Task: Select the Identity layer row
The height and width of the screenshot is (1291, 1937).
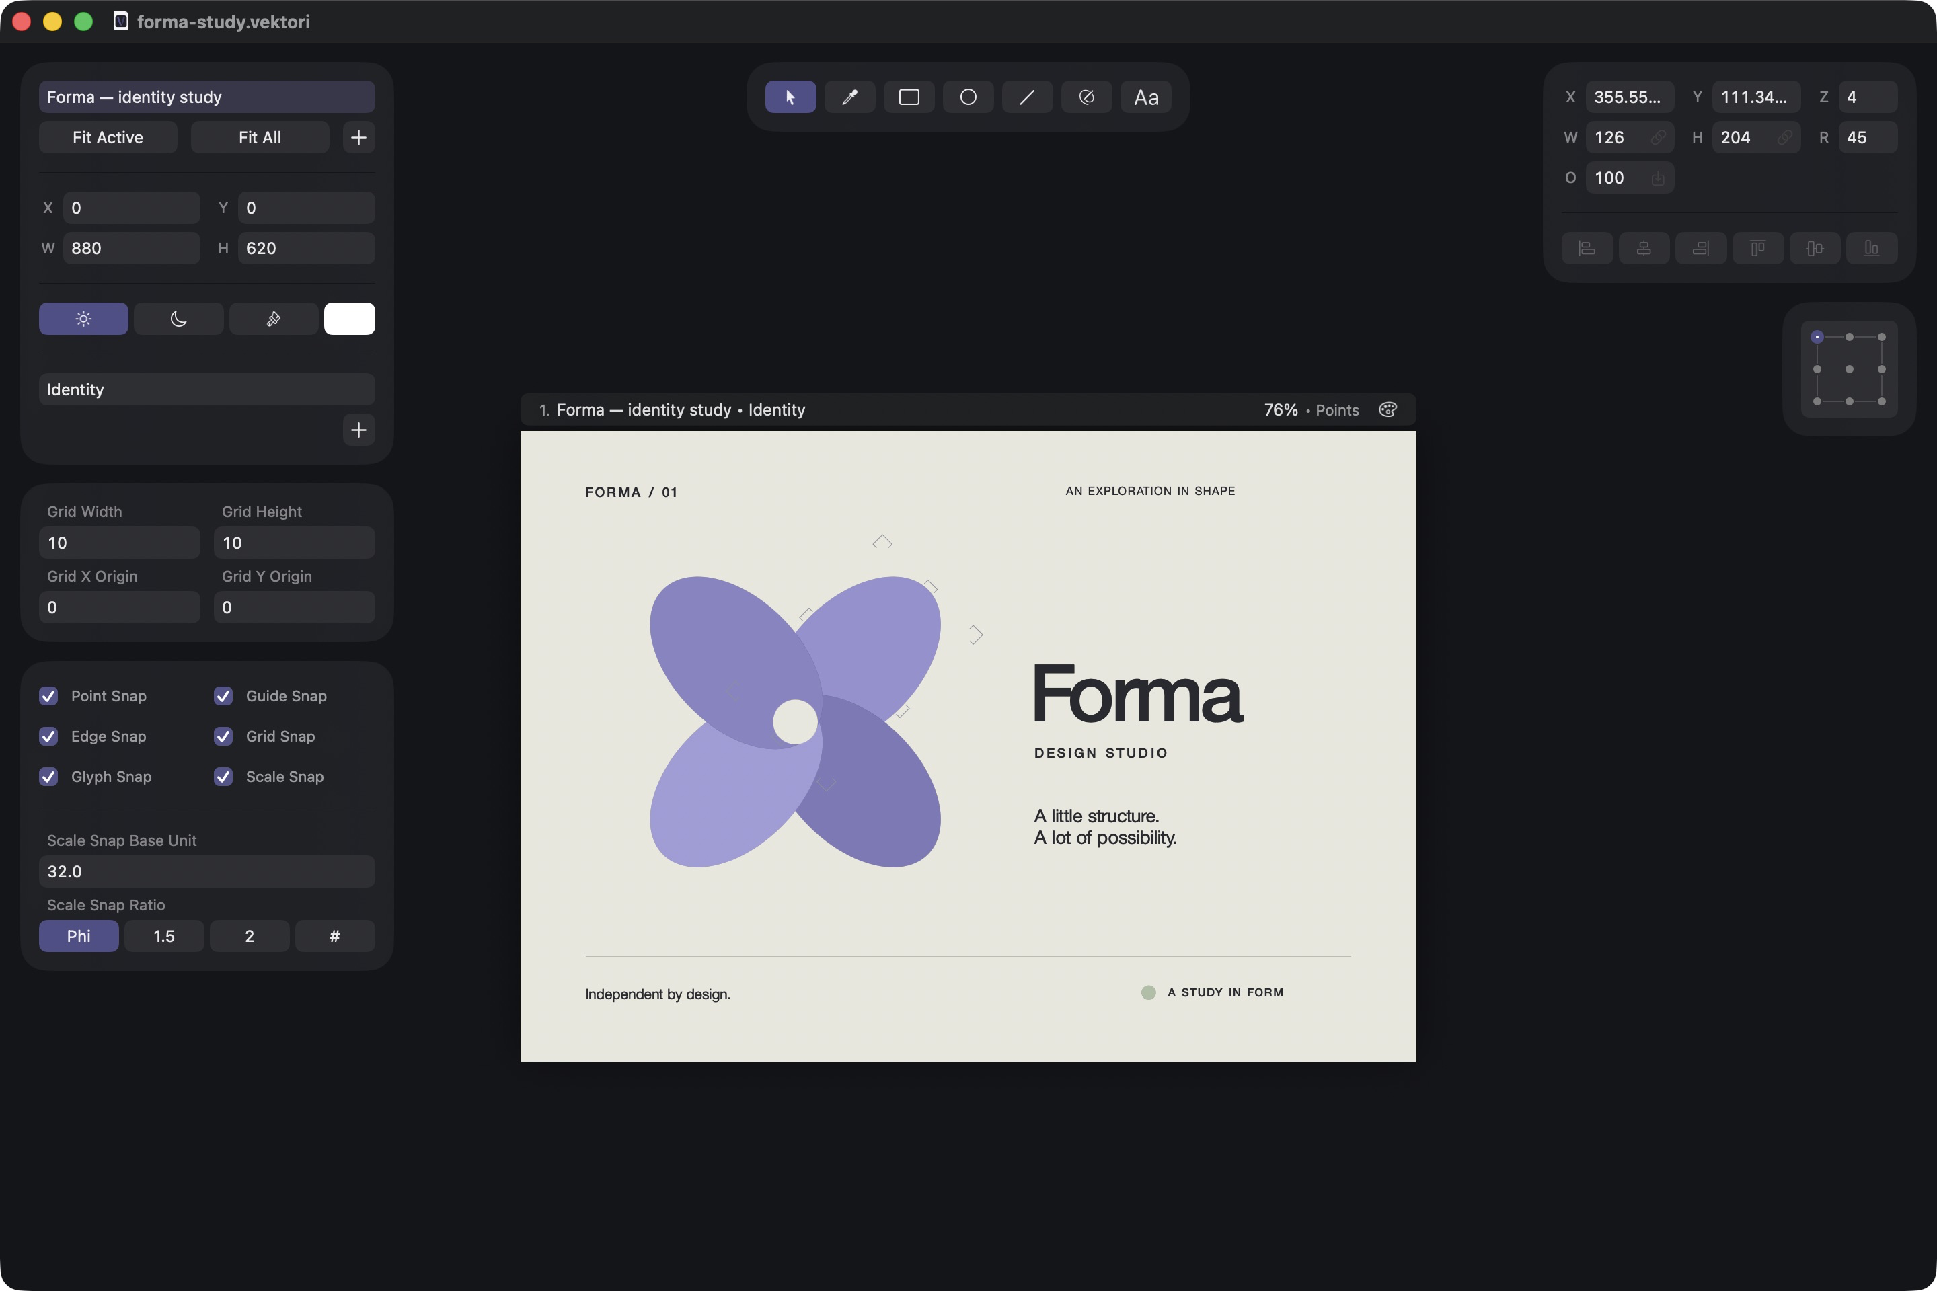Action: tap(206, 389)
